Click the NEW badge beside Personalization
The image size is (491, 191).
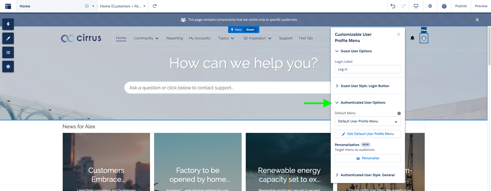pyautogui.click(x=366, y=145)
